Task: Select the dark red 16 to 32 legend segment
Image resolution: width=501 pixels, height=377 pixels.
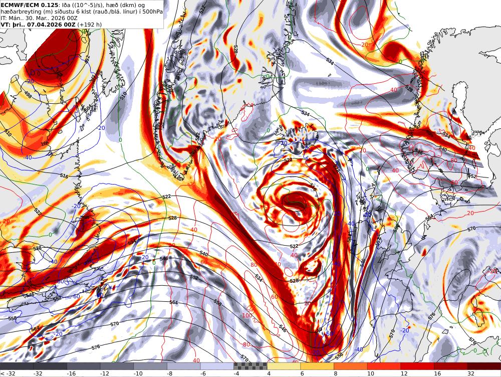Action: (451, 366)
